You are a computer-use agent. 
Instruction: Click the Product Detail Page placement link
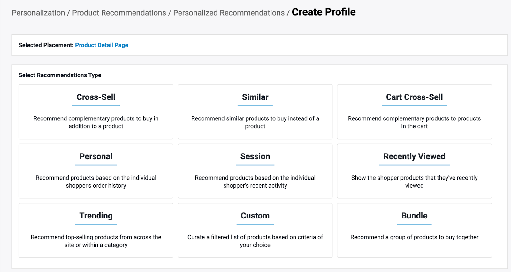tap(102, 45)
